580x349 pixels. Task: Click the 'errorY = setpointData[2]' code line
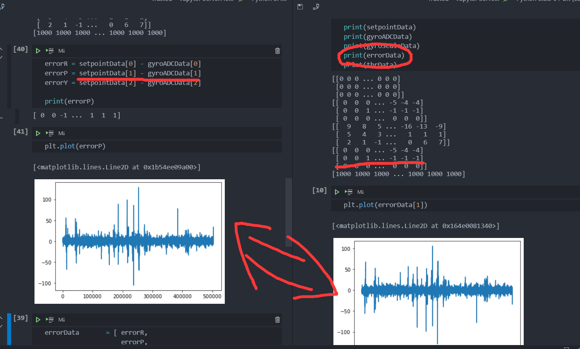coord(123,82)
